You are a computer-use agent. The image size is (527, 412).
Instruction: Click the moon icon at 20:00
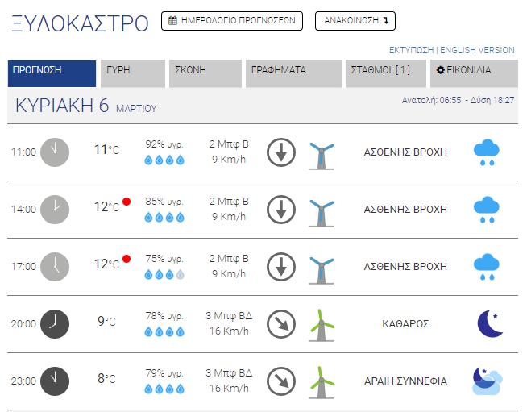489,323
